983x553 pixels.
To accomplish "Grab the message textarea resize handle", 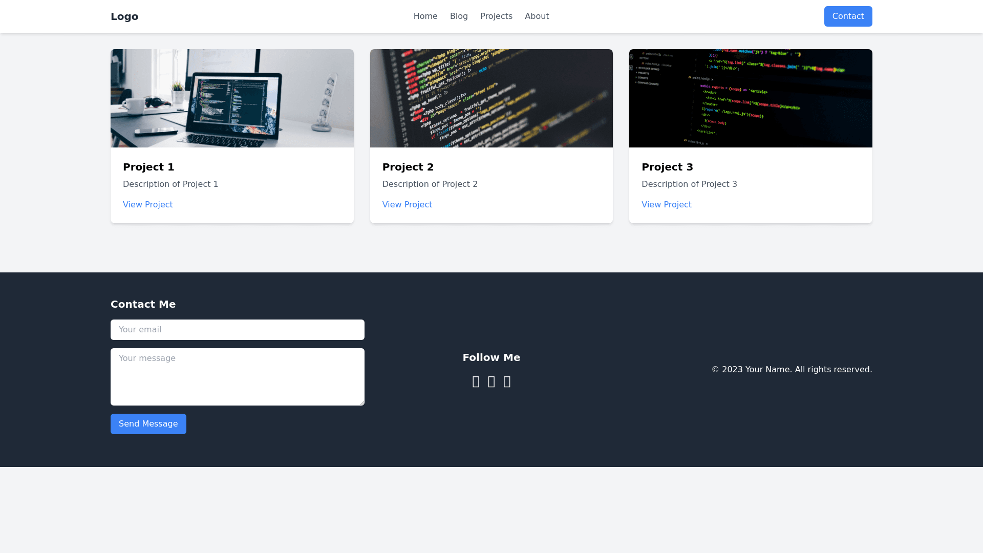I will tap(361, 402).
